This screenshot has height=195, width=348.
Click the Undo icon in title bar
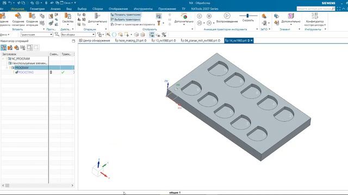click(10, 3)
